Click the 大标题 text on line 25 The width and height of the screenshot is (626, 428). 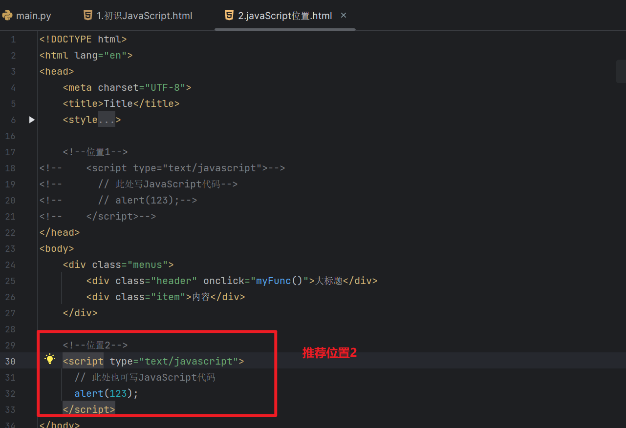point(329,281)
